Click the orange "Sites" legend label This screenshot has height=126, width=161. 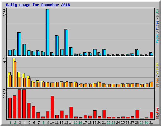tap(158, 83)
